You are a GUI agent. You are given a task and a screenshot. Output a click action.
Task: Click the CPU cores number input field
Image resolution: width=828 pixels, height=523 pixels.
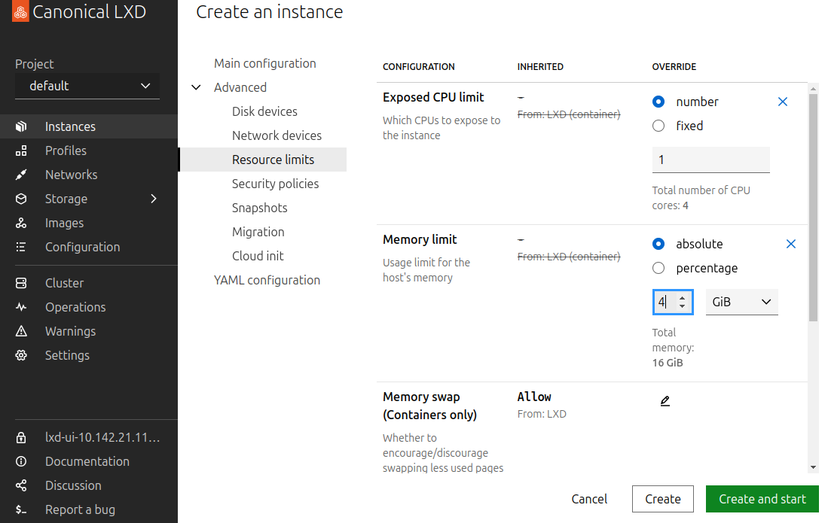pyautogui.click(x=710, y=160)
